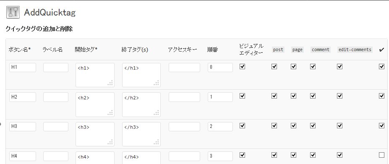The height and width of the screenshot is (164, 389).
Task: Click resize grip of the </h2> end tag box
Action: click(157, 113)
